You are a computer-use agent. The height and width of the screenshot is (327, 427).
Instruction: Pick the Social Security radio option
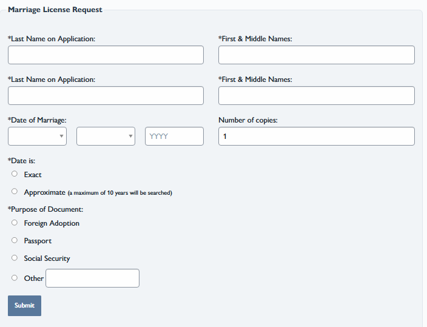[15, 258]
